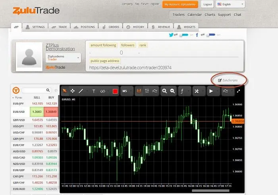Click the EUR/USD sell price 1.3683
The width and height of the screenshot is (278, 195).
37,112
